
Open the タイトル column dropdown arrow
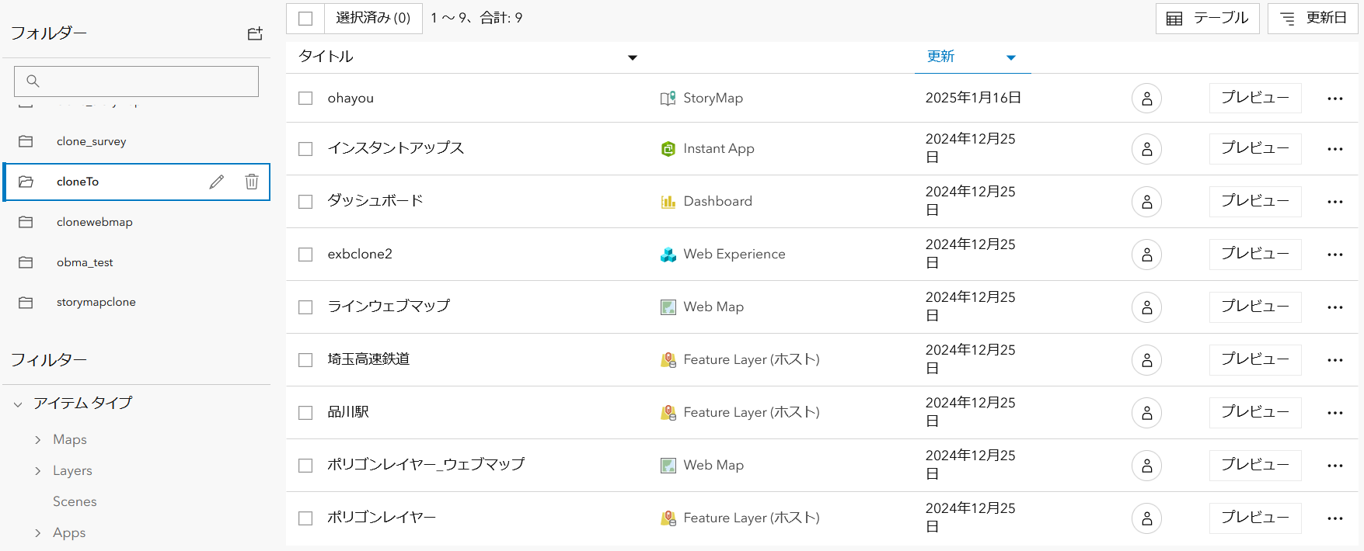click(633, 57)
